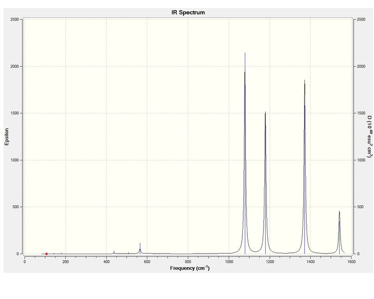374x299 pixels.
Task: Click the peak top near 1180 cm-1
Action: pyautogui.click(x=265, y=112)
